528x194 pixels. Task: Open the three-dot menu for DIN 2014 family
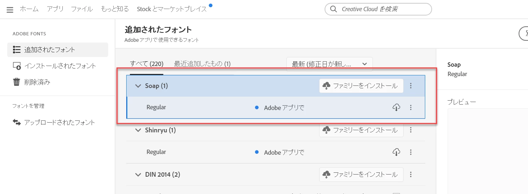[411, 175]
